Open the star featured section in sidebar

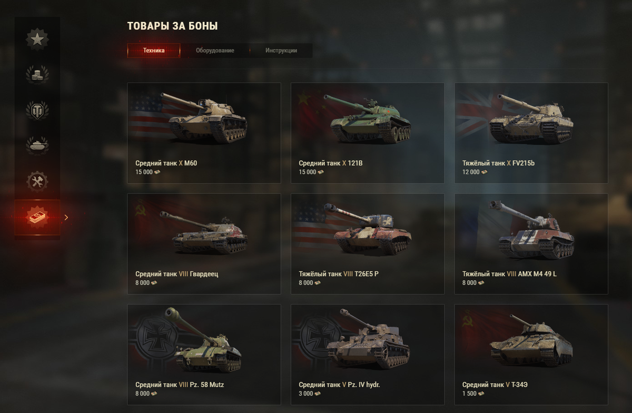pos(37,39)
